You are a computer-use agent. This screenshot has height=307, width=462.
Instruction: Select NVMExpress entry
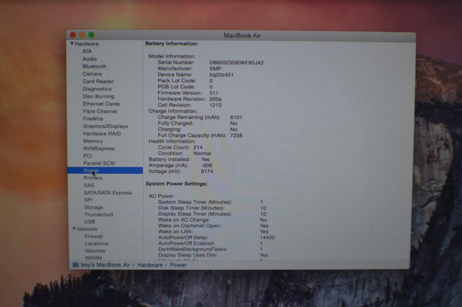[99, 148]
